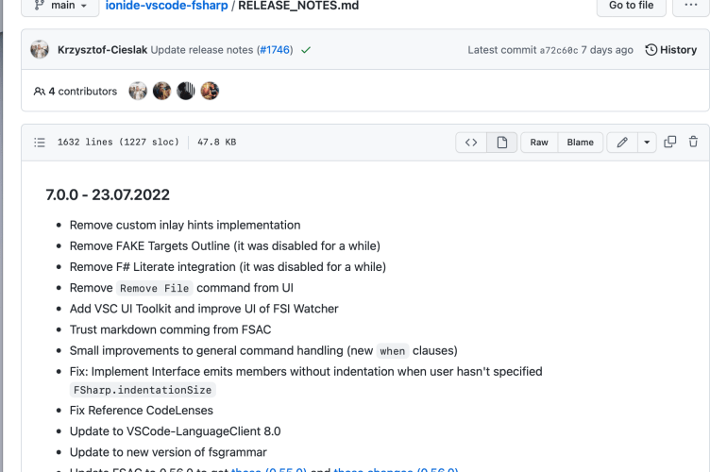The height and width of the screenshot is (472, 727).
Task: Copy raw file contents icon
Action: 670,143
